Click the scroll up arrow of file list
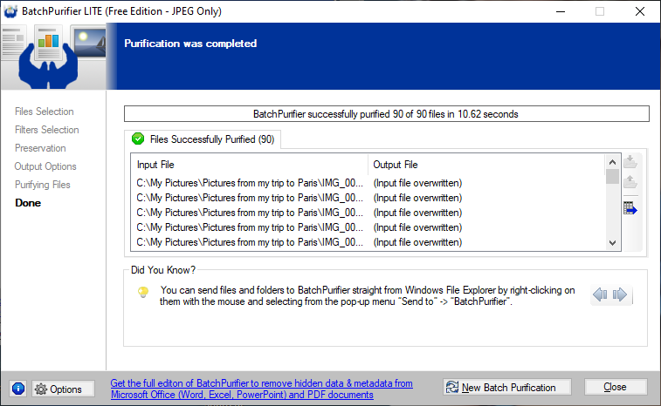The width and height of the screenshot is (661, 406). click(x=612, y=162)
